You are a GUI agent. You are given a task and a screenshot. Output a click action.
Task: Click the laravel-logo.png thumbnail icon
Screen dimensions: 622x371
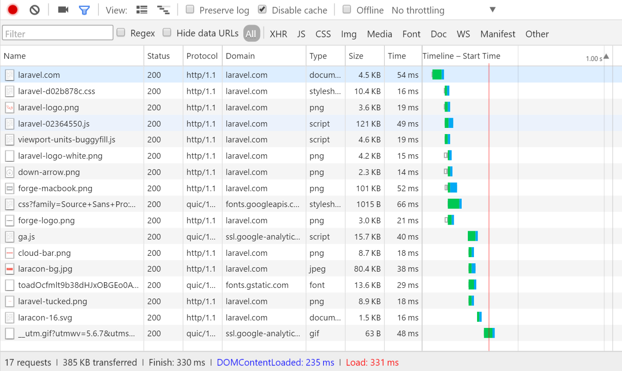tap(10, 107)
